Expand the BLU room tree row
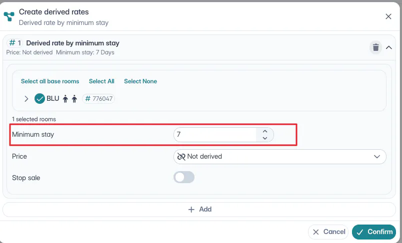The width and height of the screenshot is (402, 243). [26, 99]
